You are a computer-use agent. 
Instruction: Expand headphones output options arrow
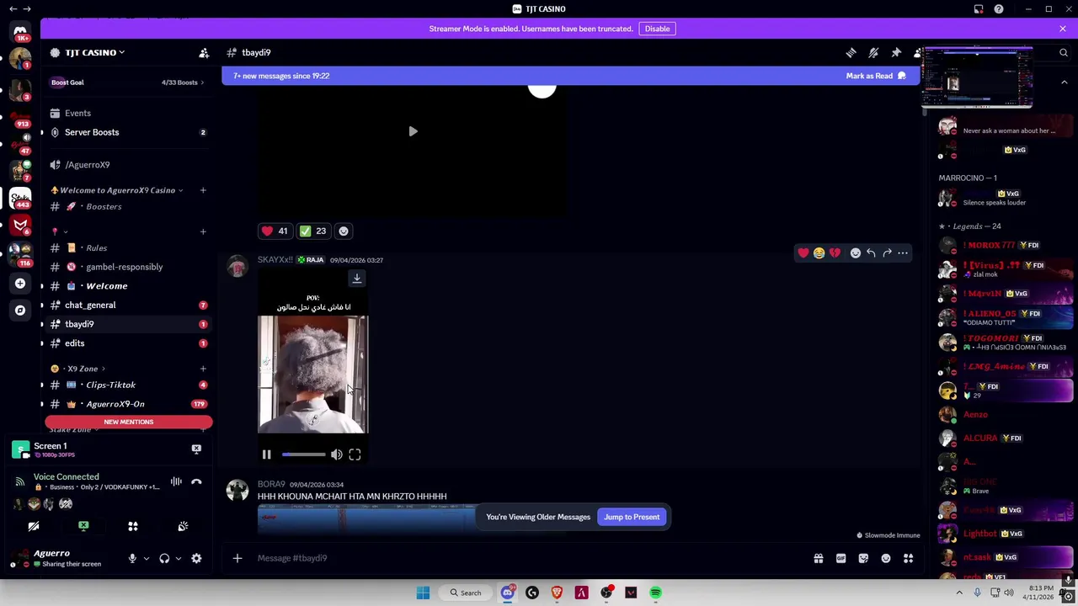point(178,558)
